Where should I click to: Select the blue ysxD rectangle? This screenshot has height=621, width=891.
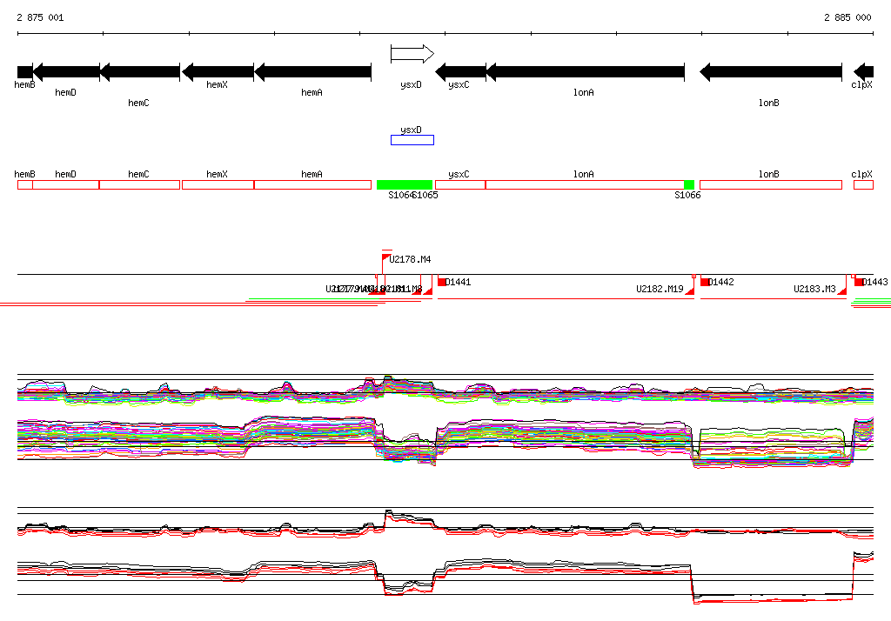(412, 140)
